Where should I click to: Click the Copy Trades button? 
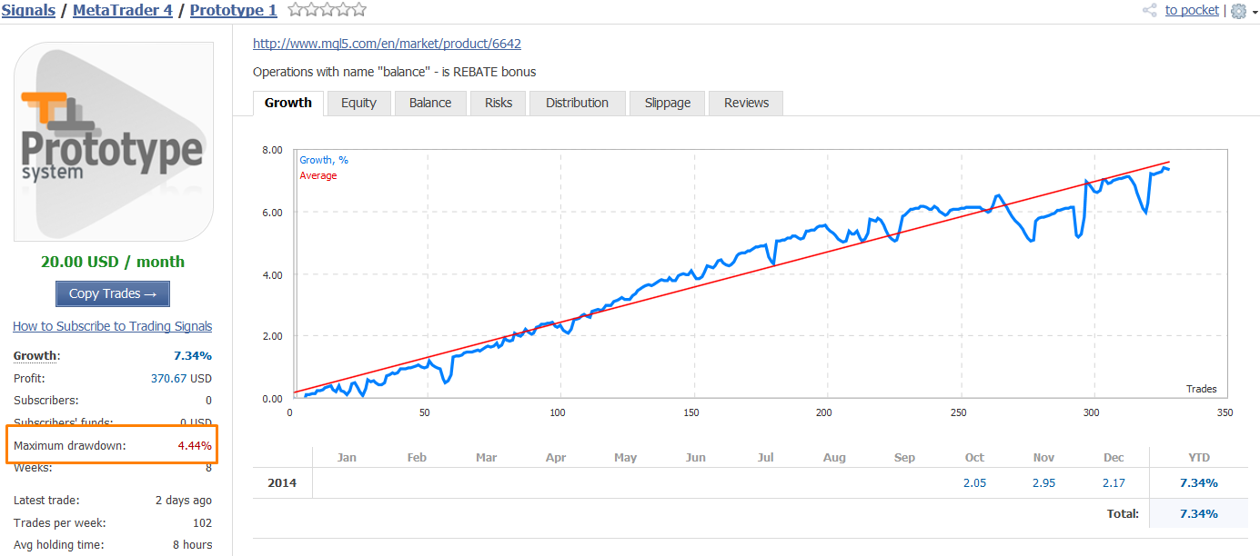click(113, 293)
